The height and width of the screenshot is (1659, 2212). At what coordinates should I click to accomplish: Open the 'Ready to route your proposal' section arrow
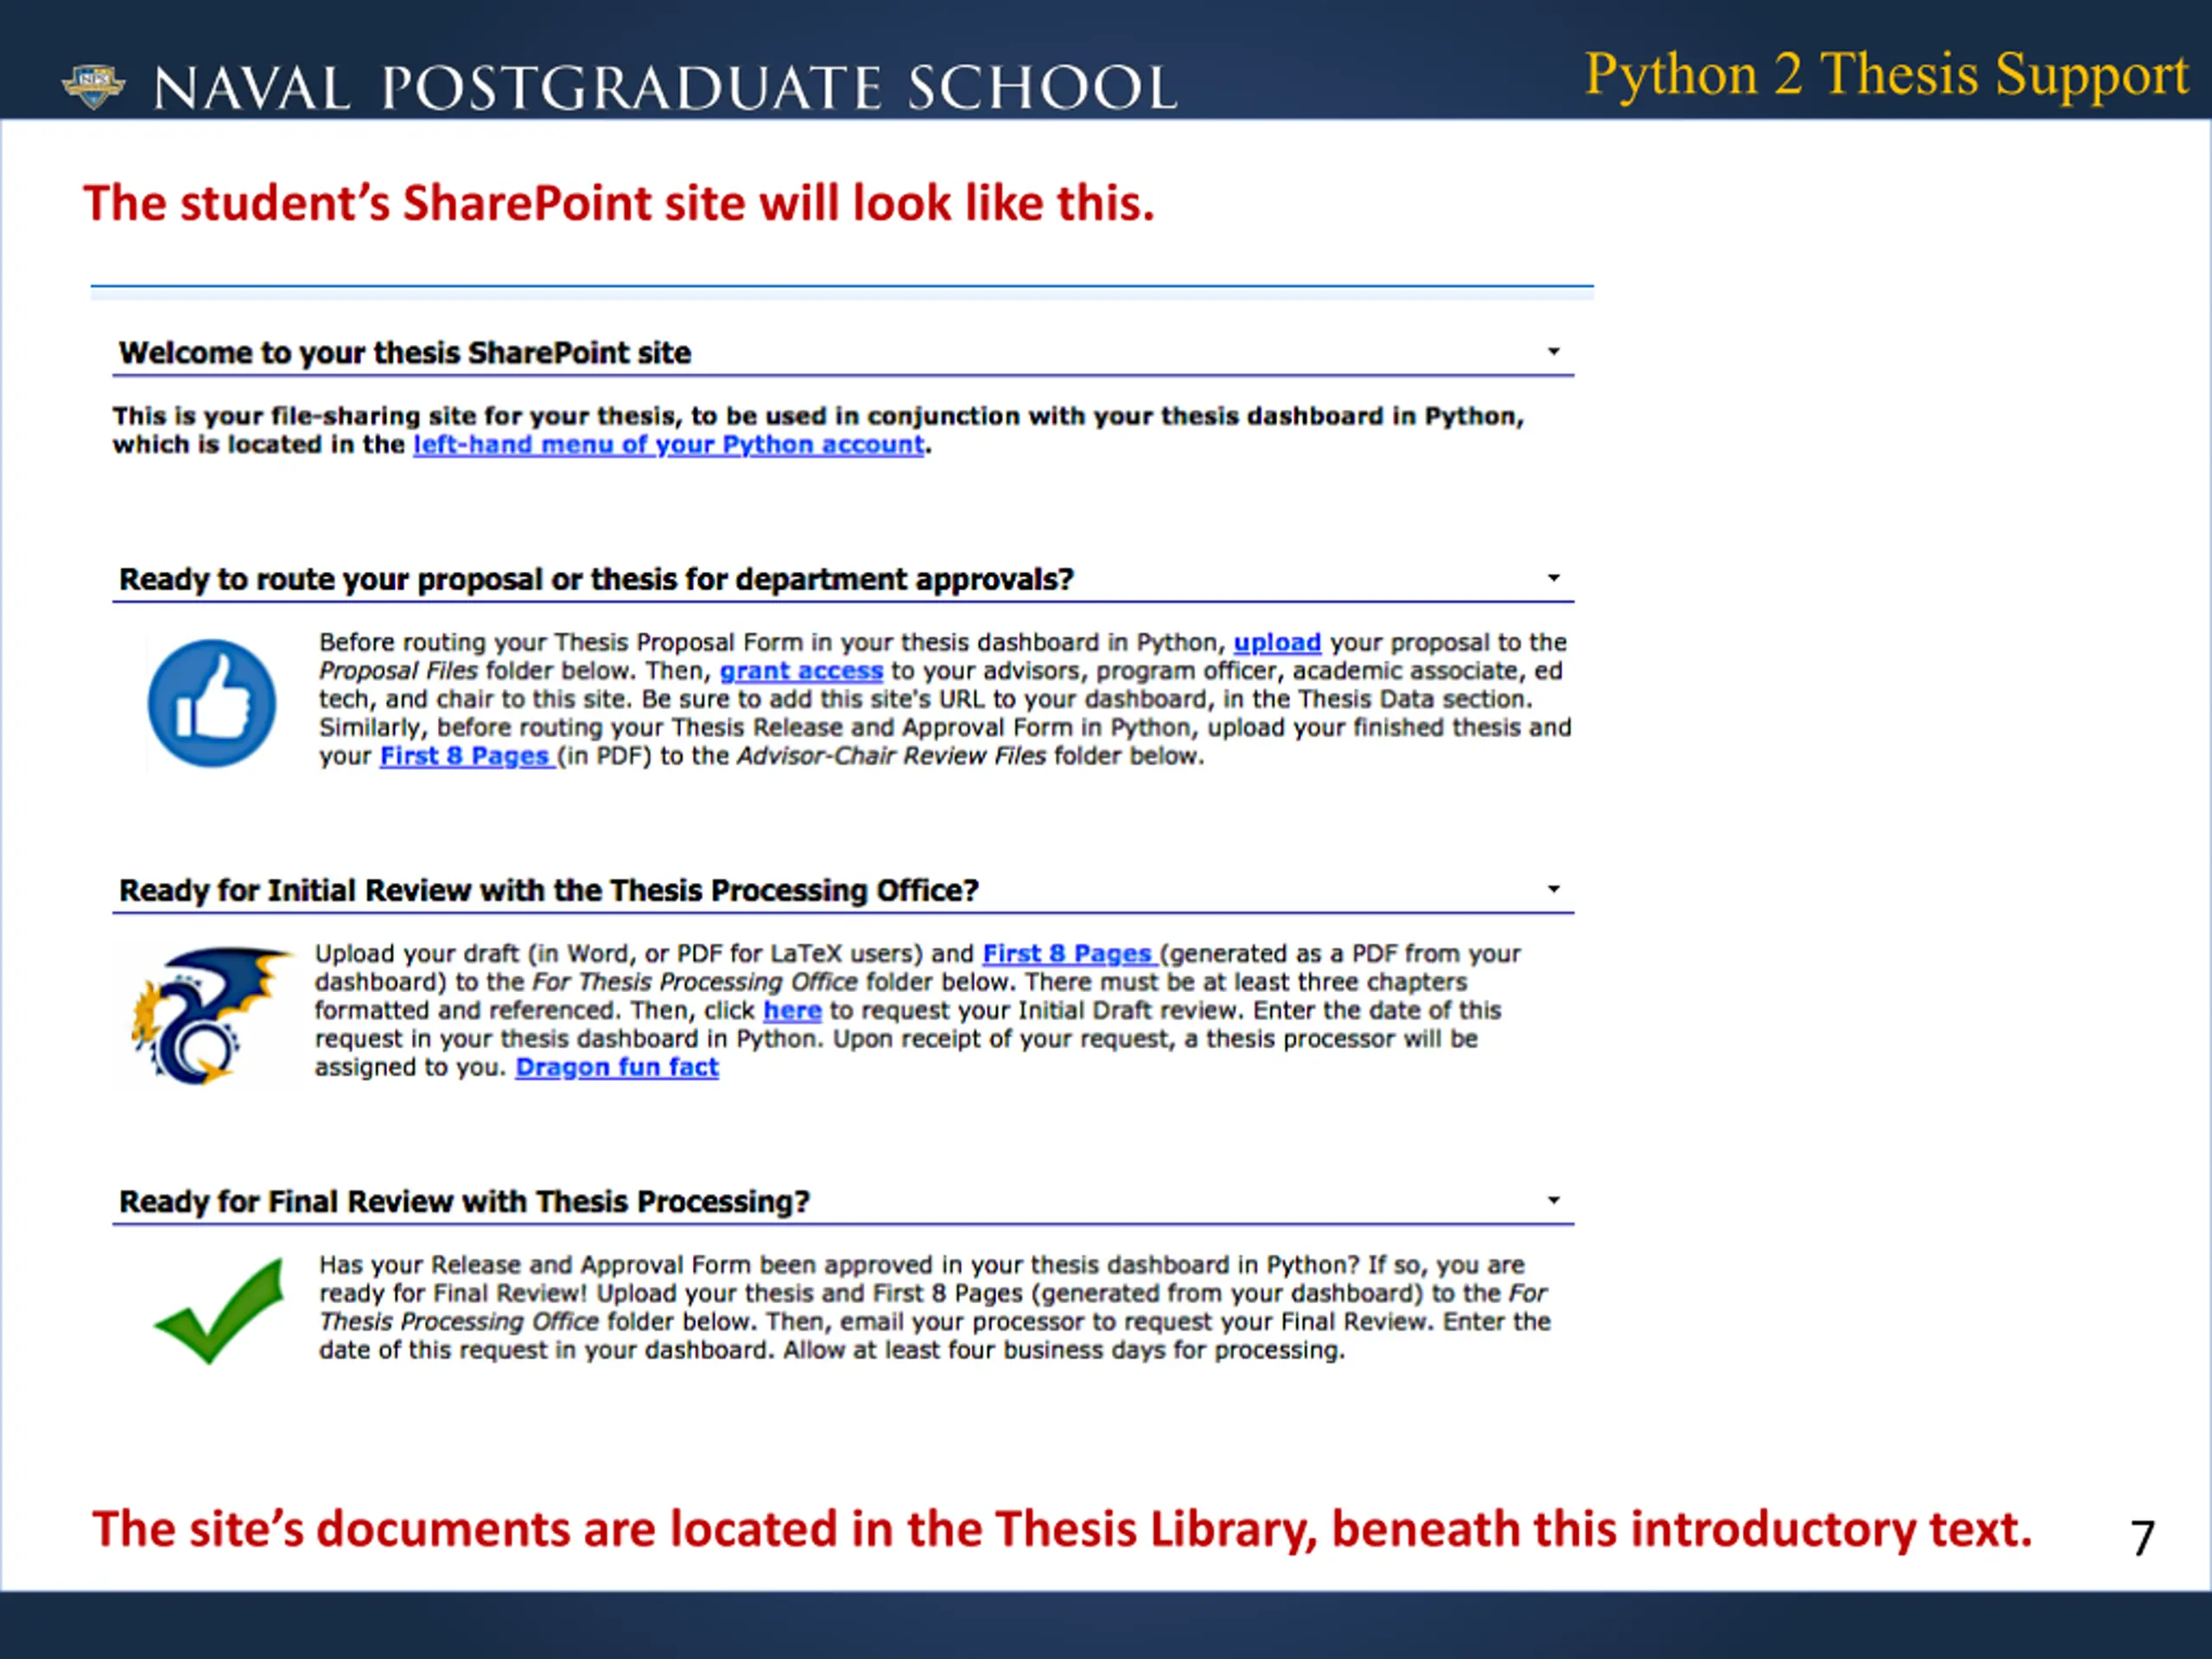pos(1553,578)
